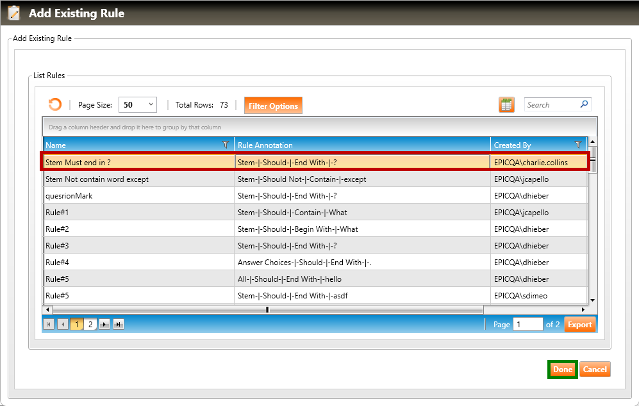Select the quesrionMark rule row

pyautogui.click(x=138, y=196)
